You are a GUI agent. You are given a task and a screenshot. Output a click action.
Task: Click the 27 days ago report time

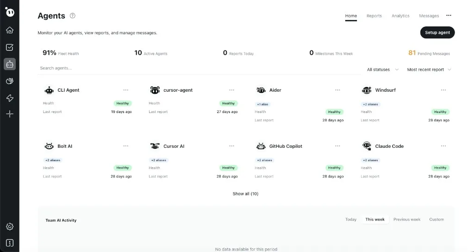(227, 112)
